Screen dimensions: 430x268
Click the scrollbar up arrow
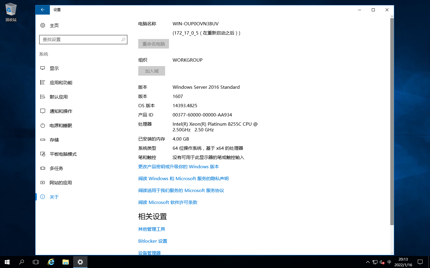tap(392, 16)
